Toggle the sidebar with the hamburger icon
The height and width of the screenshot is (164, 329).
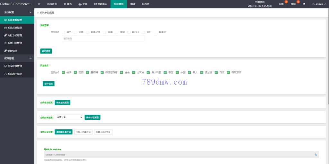tap(39, 4)
